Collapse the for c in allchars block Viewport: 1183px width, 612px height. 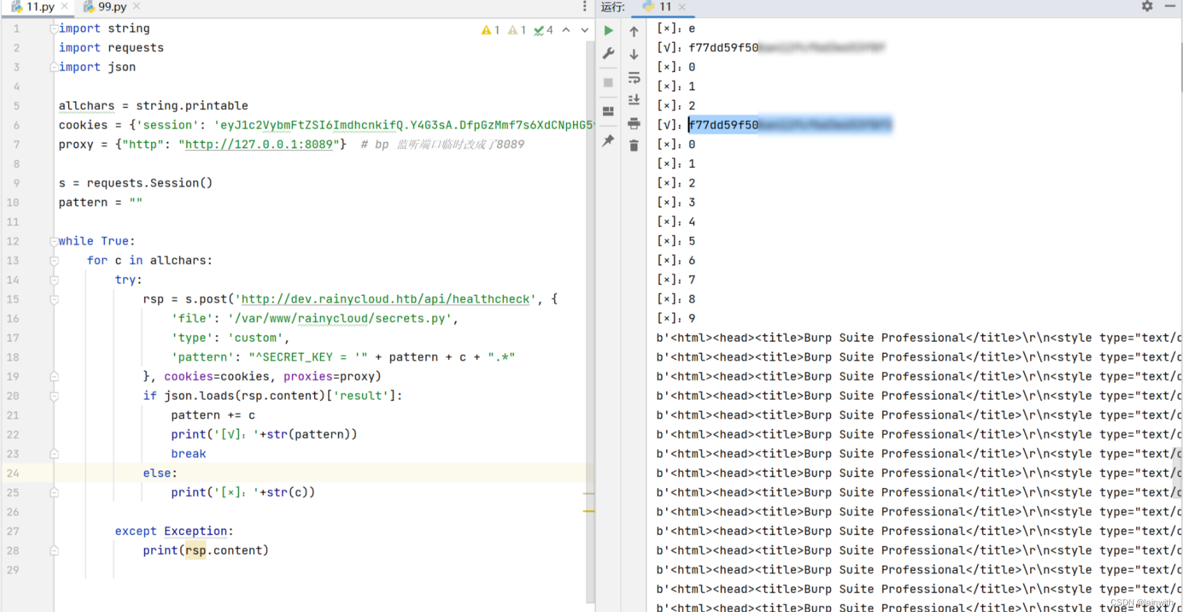[54, 261]
